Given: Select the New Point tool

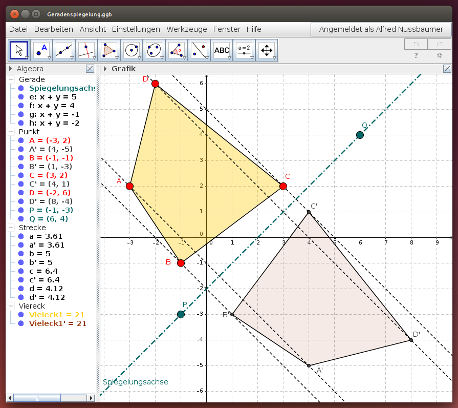Looking at the screenshot, I should pyautogui.click(x=41, y=50).
